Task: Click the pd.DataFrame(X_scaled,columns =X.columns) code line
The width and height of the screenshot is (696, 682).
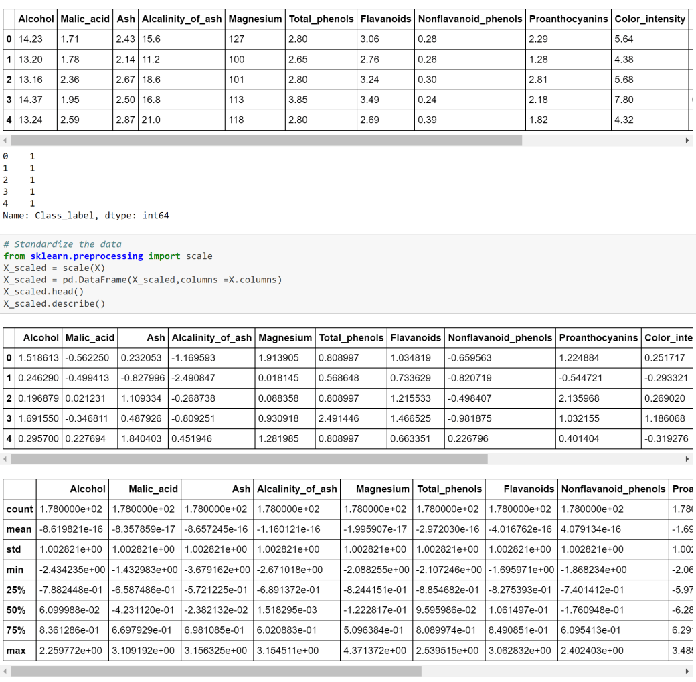Action: point(143,280)
